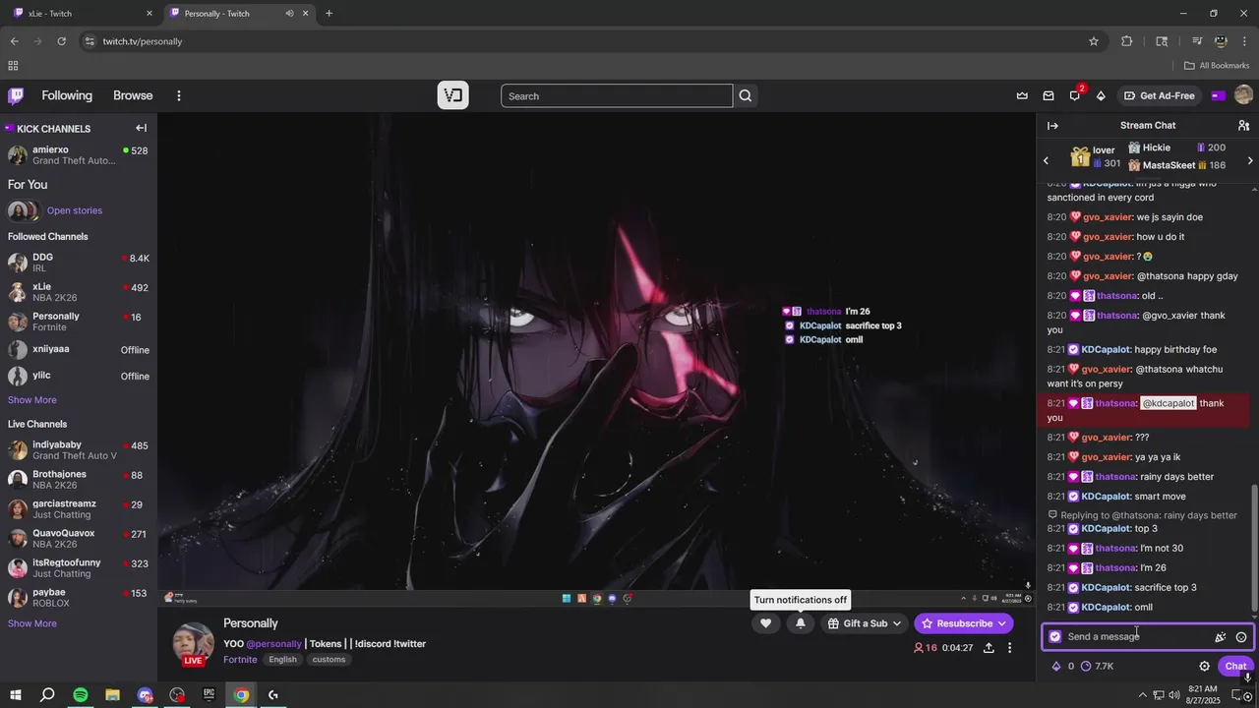Open amierxo Kick channel entry
1259x708 pixels.
(x=79, y=155)
